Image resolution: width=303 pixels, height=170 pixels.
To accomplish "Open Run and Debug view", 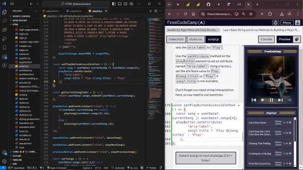I will [x=4, y=39].
